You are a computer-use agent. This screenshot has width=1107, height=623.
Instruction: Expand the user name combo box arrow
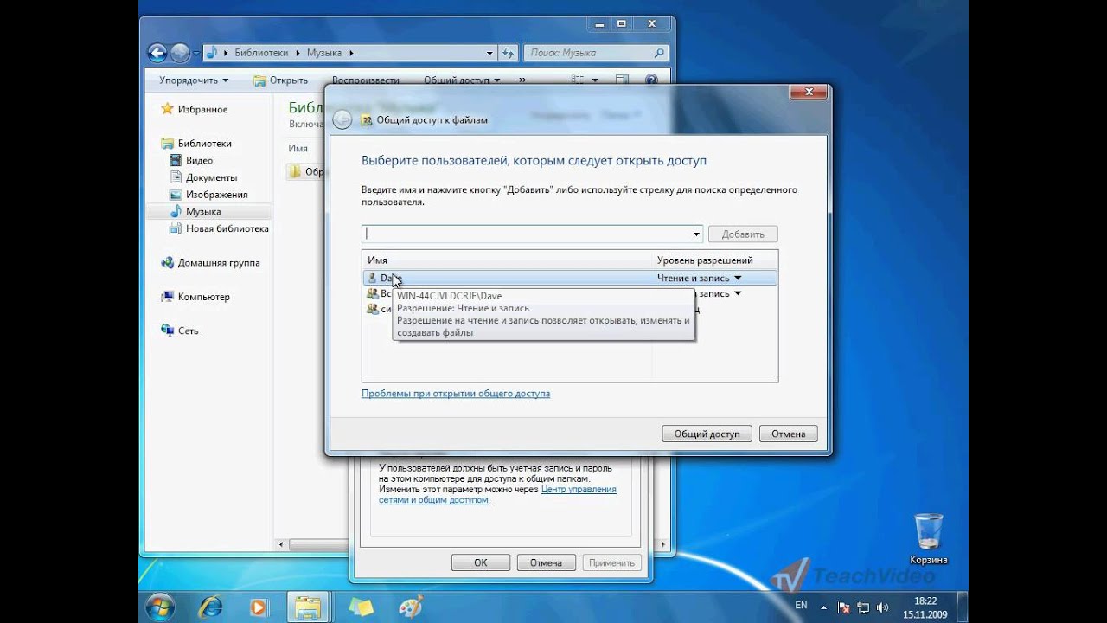click(696, 234)
